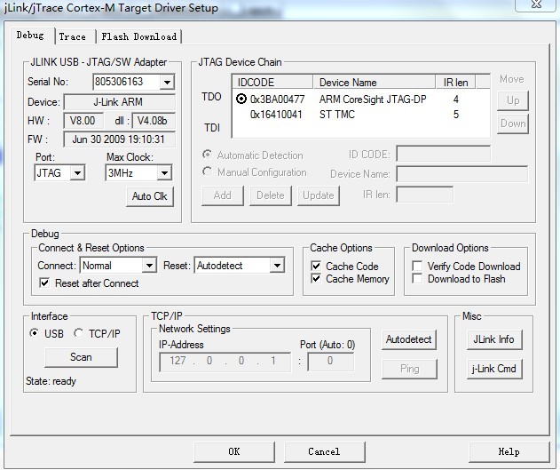Click the Device Name column header
Viewport: 560px width, 470px height.
click(375, 83)
